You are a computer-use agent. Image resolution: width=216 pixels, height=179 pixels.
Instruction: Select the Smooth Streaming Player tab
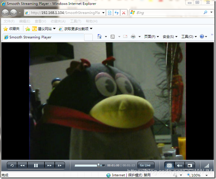(43, 37)
